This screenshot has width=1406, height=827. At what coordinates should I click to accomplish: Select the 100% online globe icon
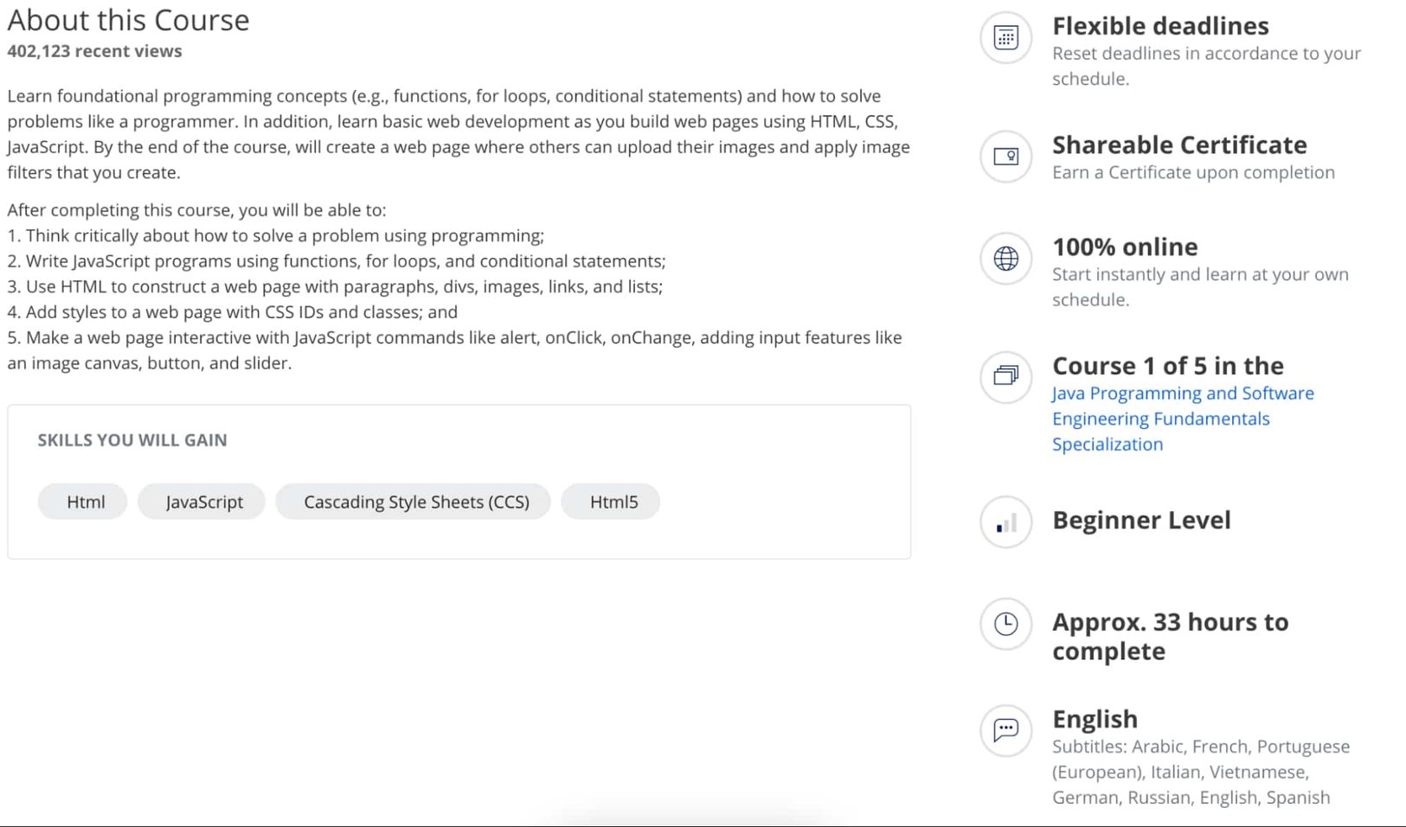tap(1005, 259)
